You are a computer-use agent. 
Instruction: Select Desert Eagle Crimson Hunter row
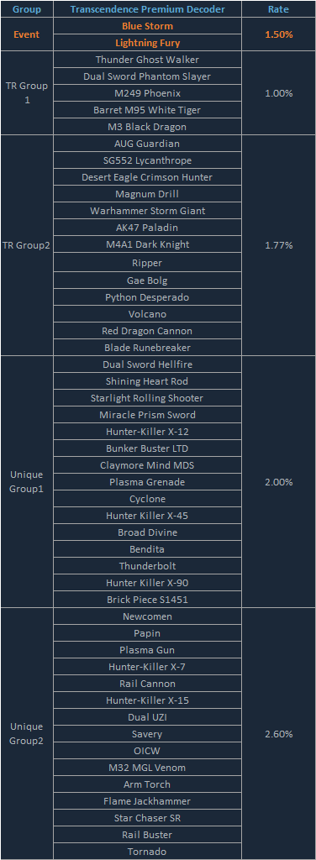[148, 177]
